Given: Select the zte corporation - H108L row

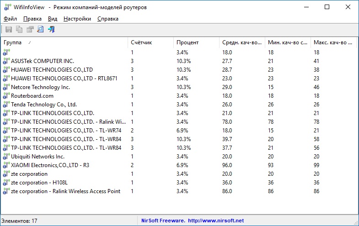Looking at the screenshot, I should coord(179,183).
